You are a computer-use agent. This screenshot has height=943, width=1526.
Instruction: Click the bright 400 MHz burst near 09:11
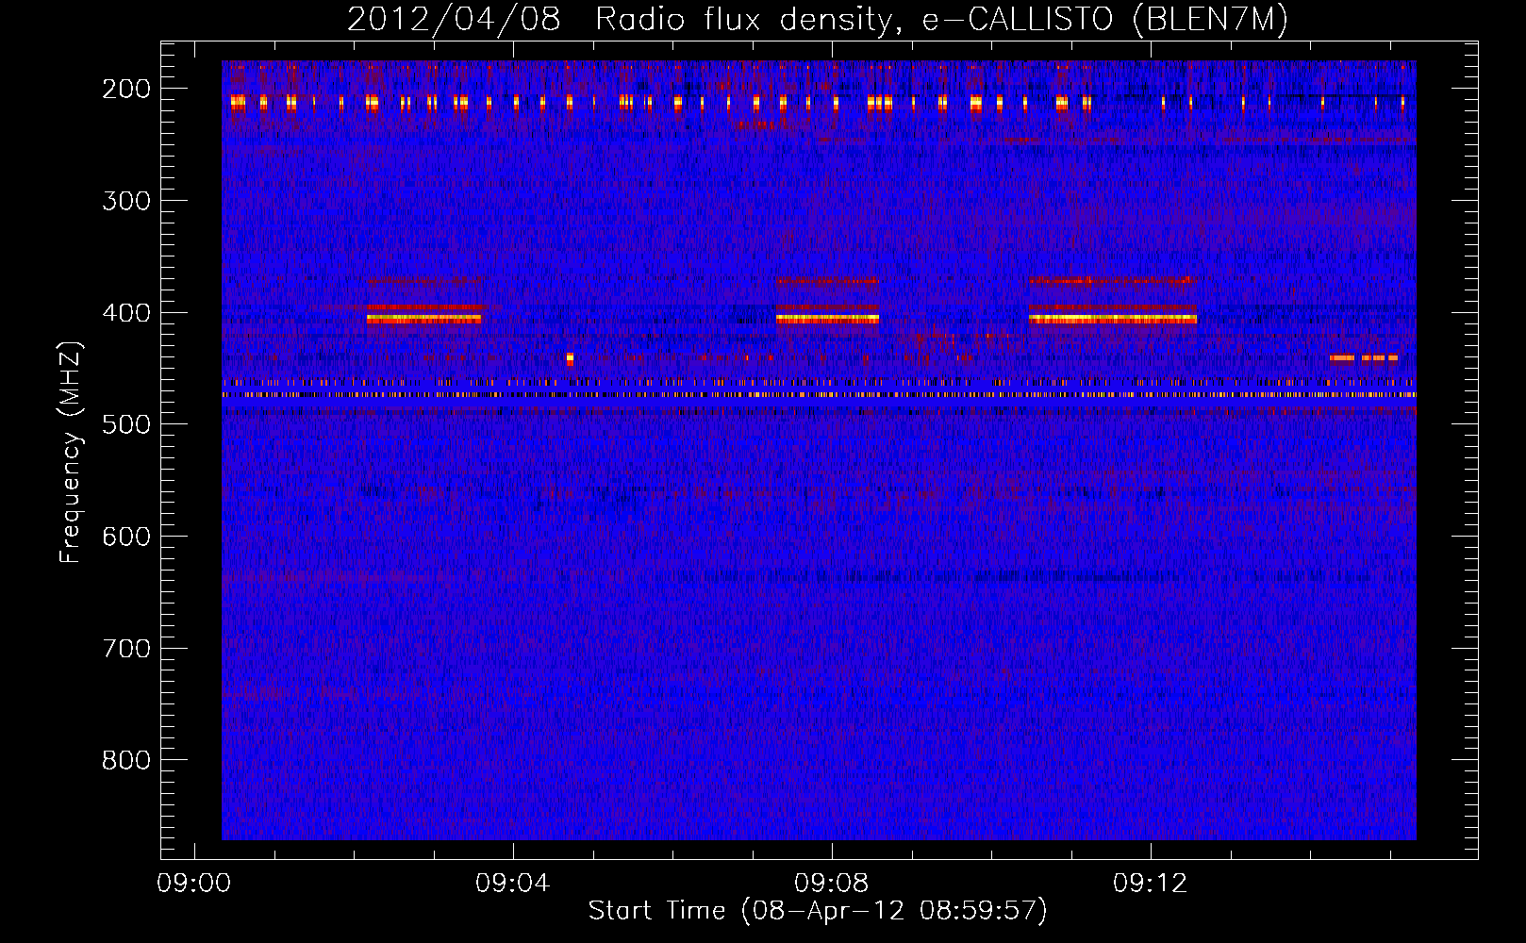1113,319
